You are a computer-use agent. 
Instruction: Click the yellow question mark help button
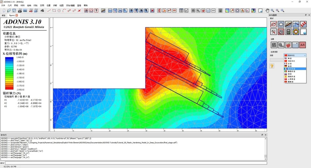click(x=272, y=66)
